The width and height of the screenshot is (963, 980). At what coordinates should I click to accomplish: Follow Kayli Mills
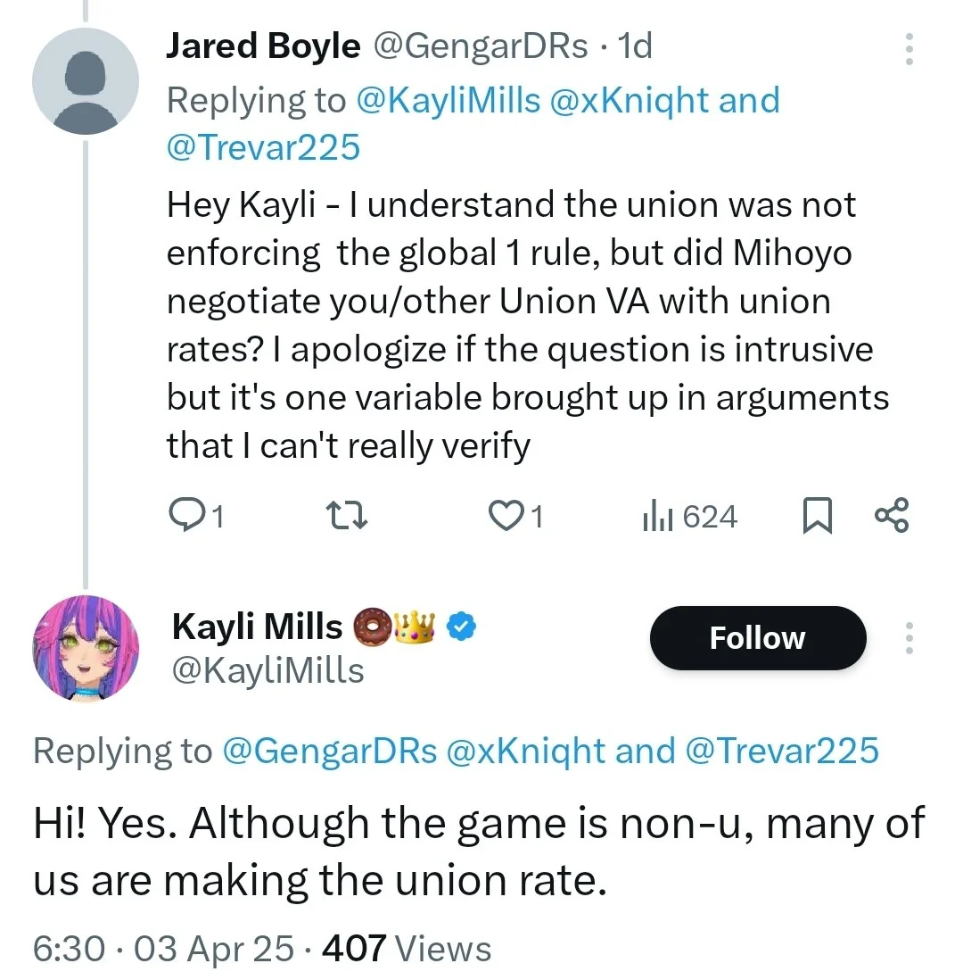coord(758,637)
